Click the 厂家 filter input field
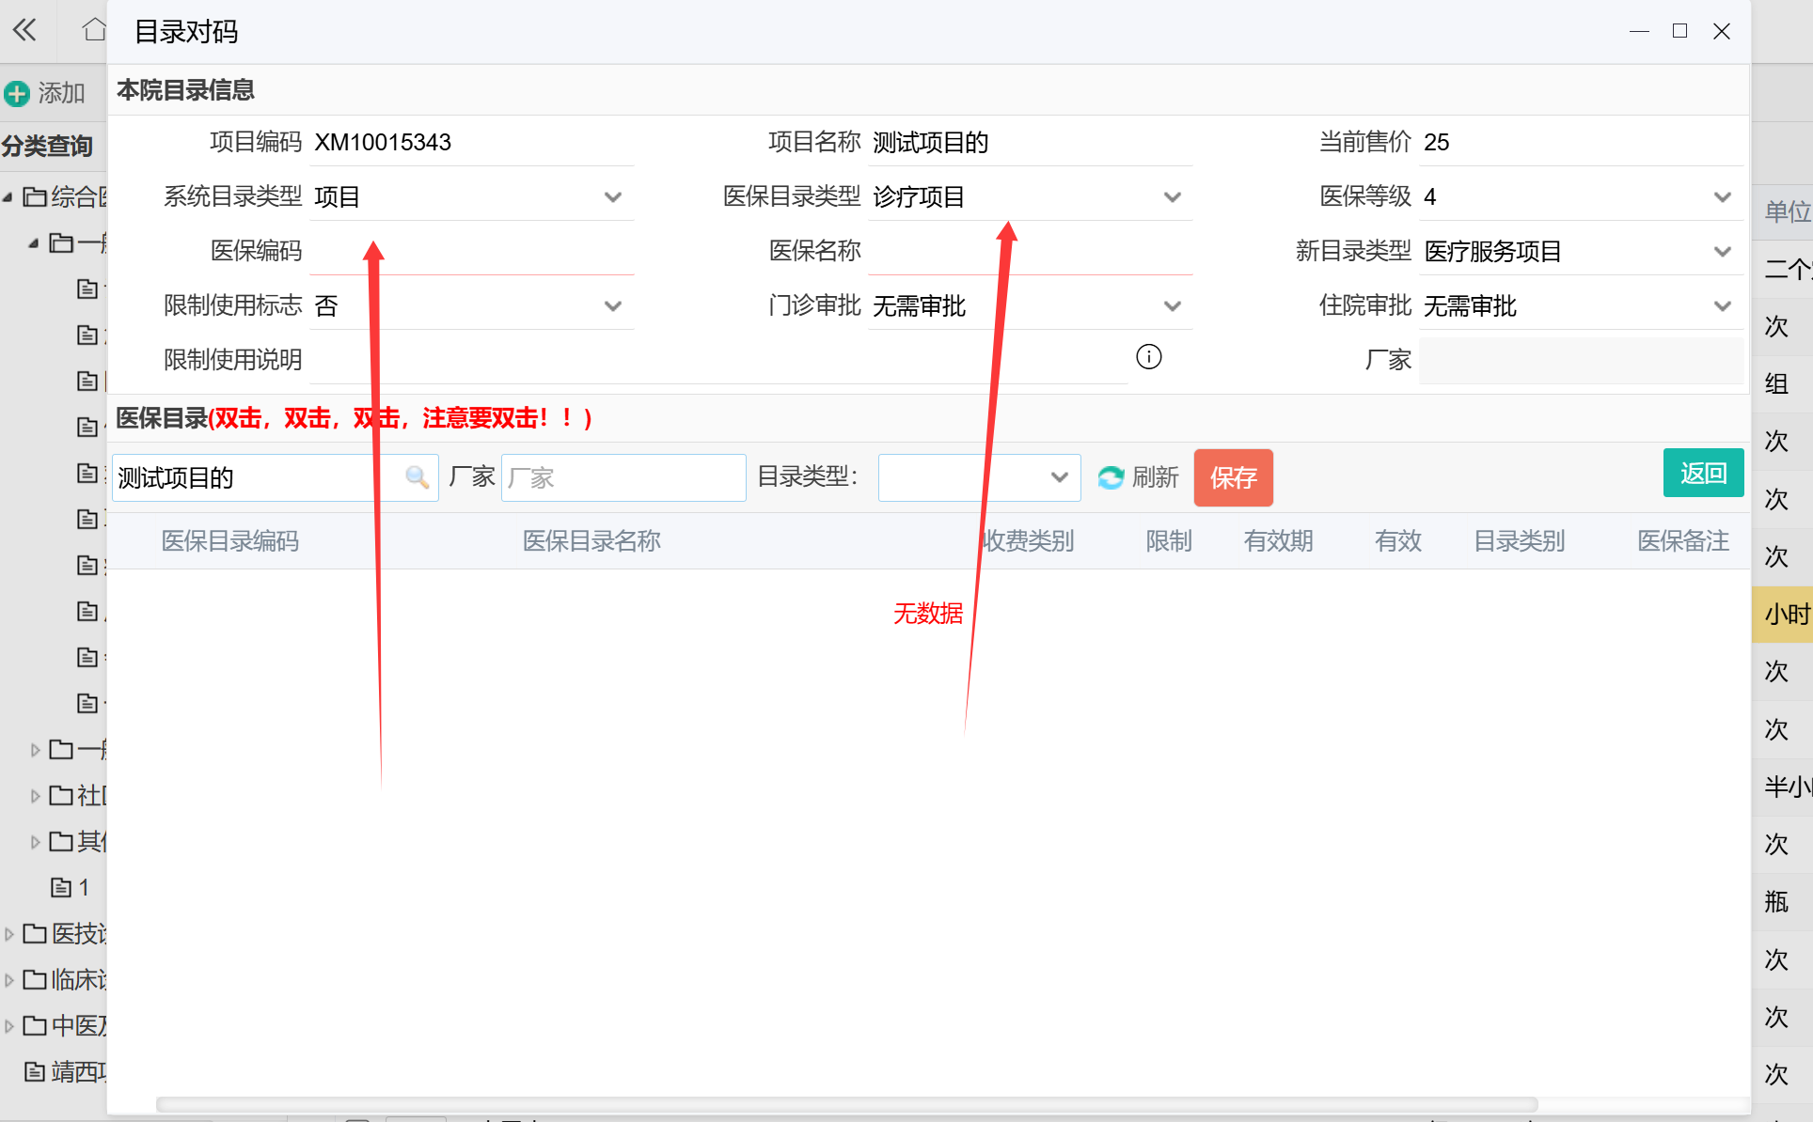Screen dimensions: 1813x1122 [623, 477]
